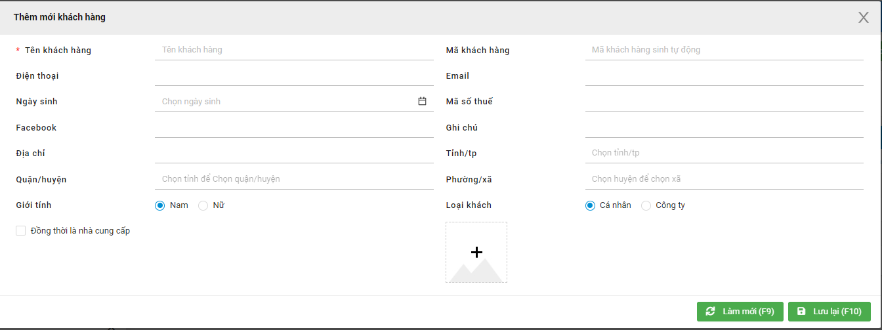Open the Tỉnh/tp dropdown

724,153
